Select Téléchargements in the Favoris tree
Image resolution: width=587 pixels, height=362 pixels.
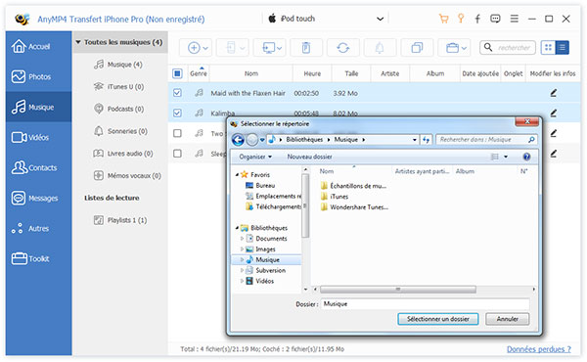pos(273,206)
